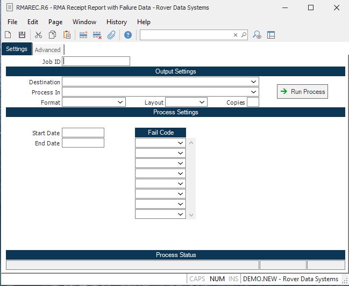The height and width of the screenshot is (286, 349).
Task: Open the Help question mark icon
Action: (x=128, y=35)
